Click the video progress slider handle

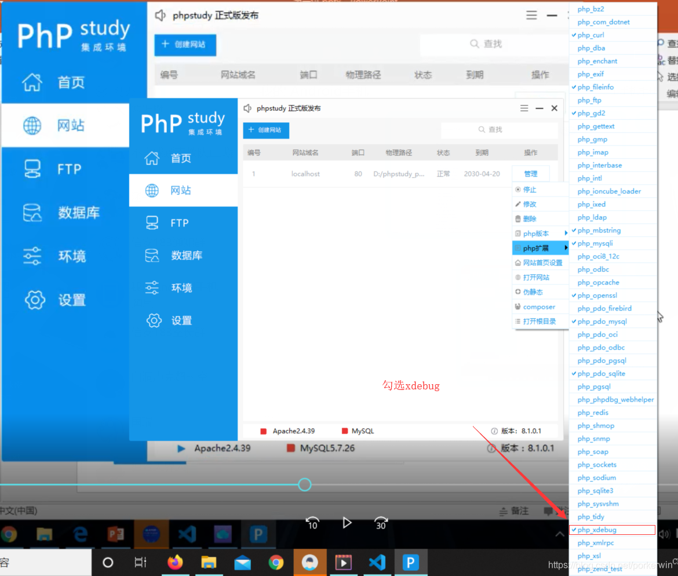pyautogui.click(x=305, y=484)
